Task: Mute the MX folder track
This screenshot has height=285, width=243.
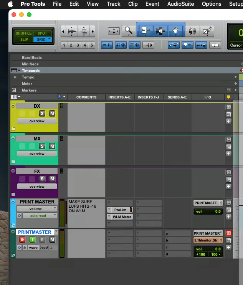Action: [52, 146]
